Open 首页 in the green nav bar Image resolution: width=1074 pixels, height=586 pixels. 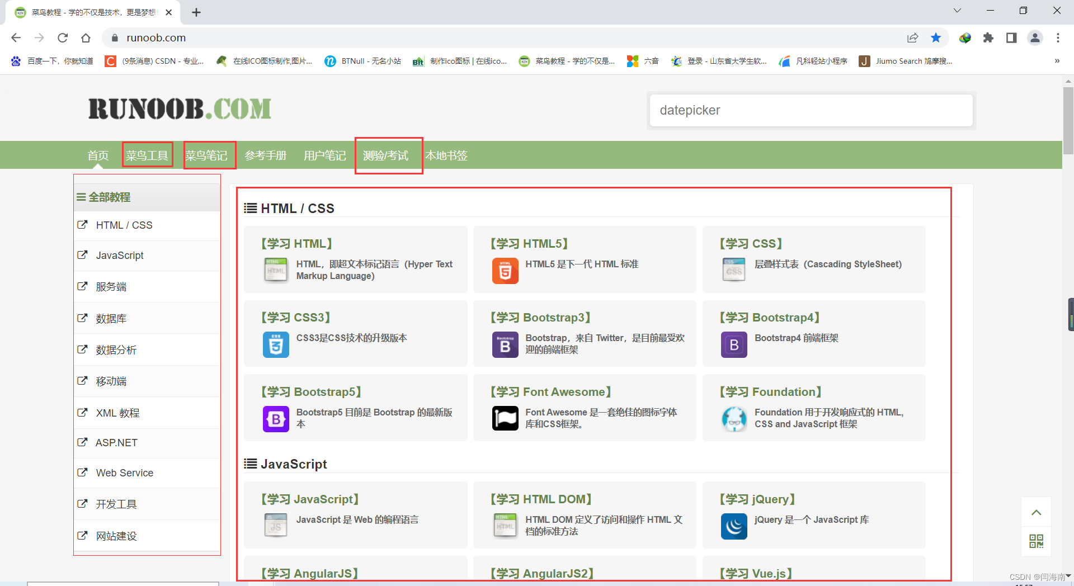click(98, 155)
